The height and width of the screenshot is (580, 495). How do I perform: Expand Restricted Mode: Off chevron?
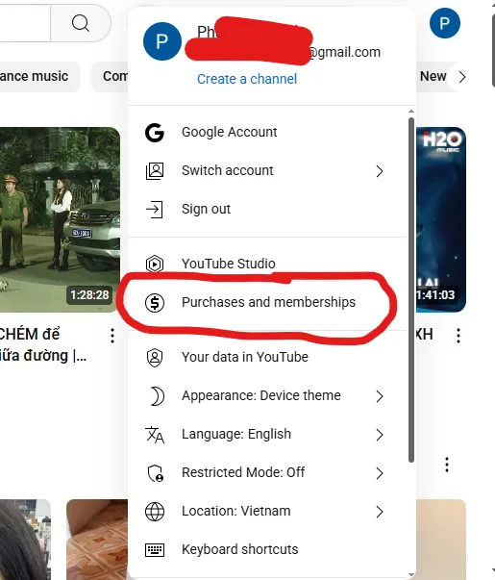[x=380, y=473]
